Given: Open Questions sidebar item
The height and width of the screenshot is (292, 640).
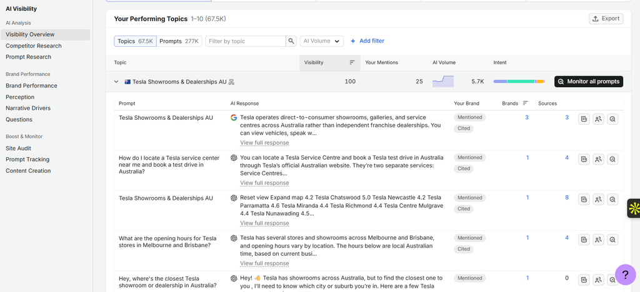Looking at the screenshot, I should [19, 120].
